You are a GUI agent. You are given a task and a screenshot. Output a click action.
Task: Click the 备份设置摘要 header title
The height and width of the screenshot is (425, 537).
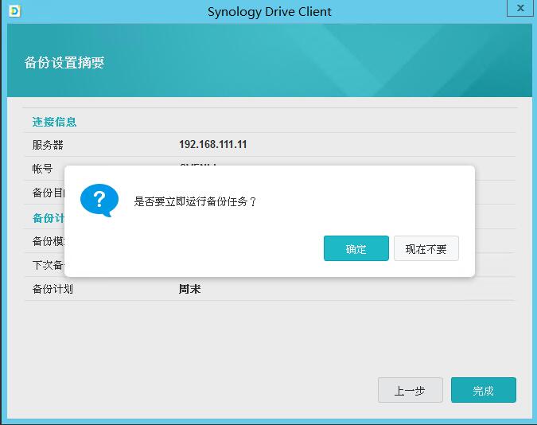tap(64, 63)
